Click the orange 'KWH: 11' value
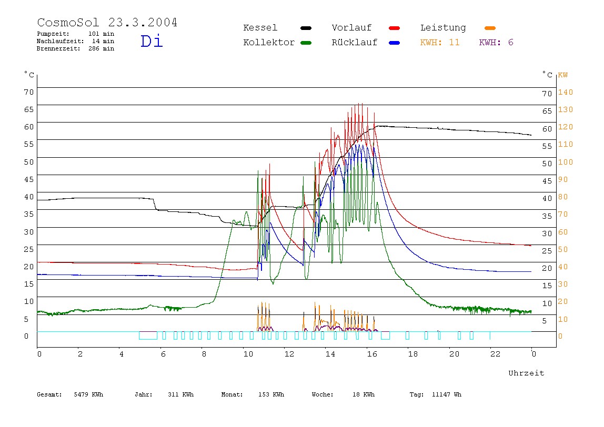The width and height of the screenshot is (604, 427). point(440,43)
